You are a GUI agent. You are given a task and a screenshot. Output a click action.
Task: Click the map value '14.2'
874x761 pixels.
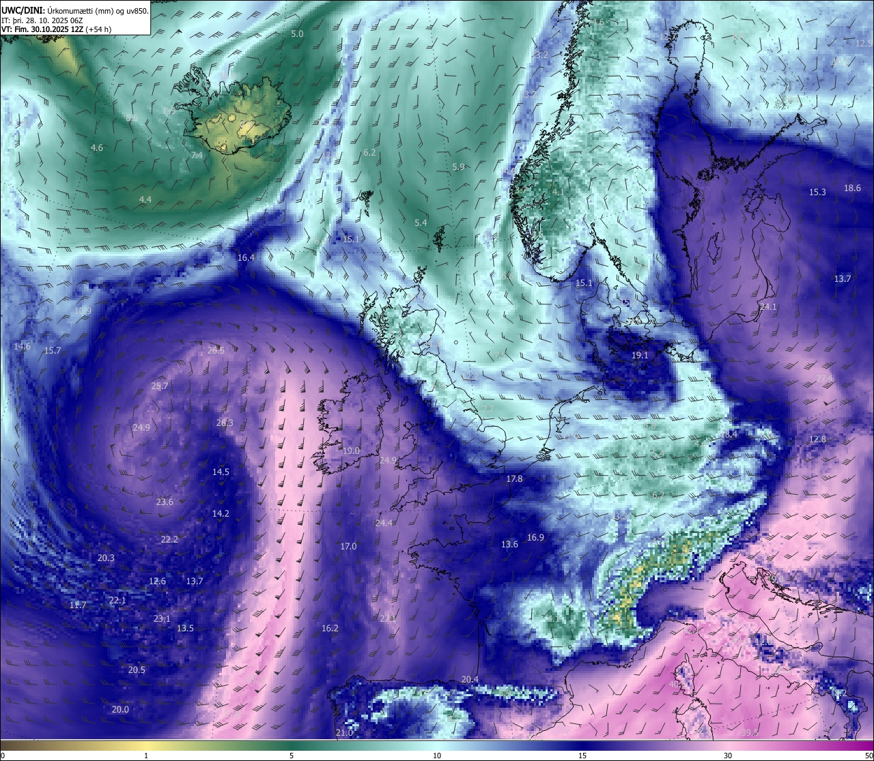221,513
